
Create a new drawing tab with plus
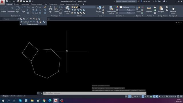pyautogui.click(x=49, y=19)
